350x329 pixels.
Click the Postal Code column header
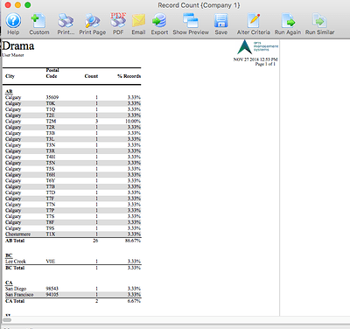52,73
